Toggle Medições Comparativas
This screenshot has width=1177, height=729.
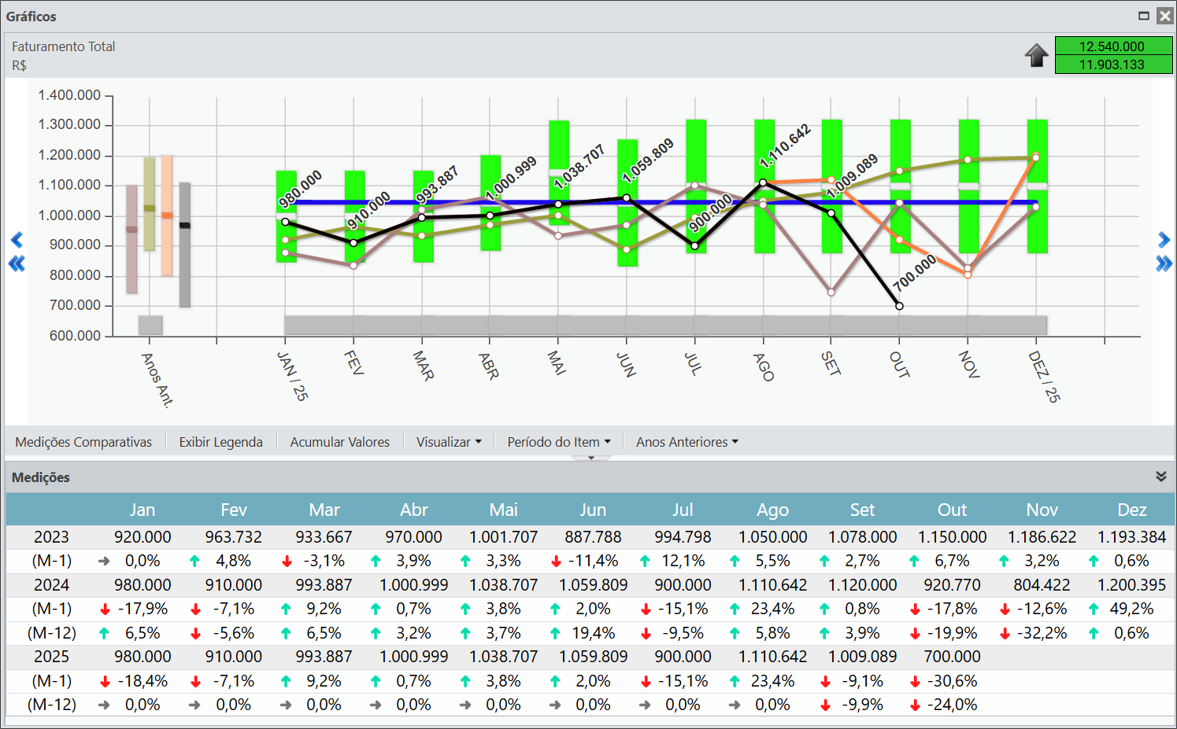coord(83,442)
